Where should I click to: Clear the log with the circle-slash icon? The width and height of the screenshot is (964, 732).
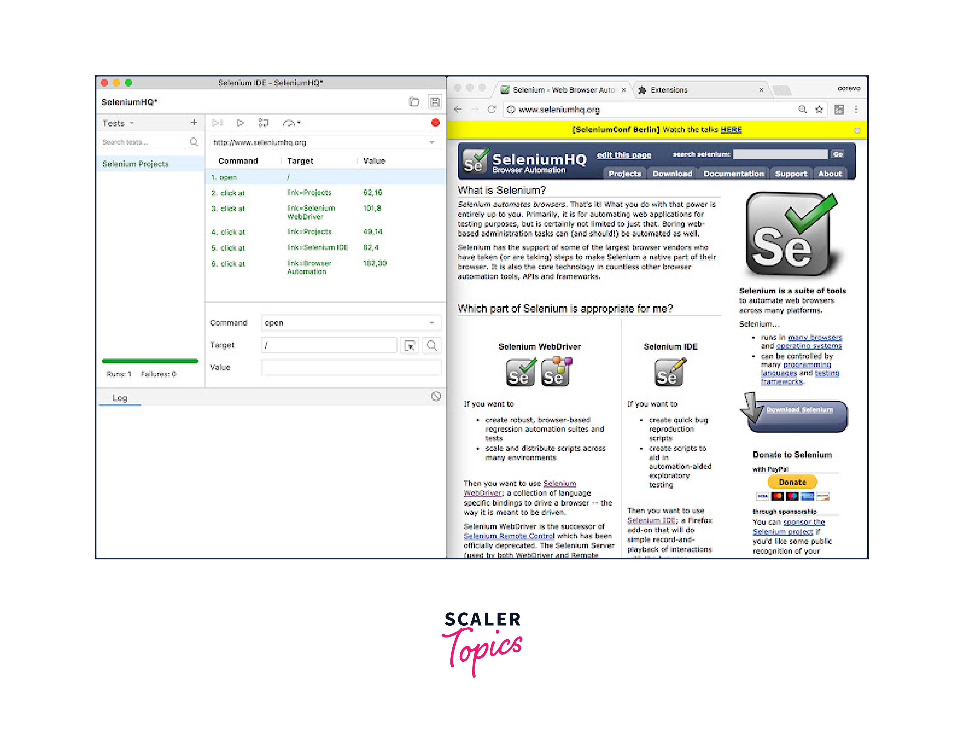click(x=436, y=396)
